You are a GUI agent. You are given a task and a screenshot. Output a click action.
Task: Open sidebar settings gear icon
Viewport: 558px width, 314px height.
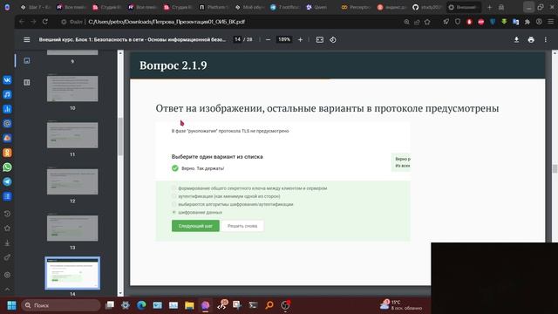tap(7, 275)
